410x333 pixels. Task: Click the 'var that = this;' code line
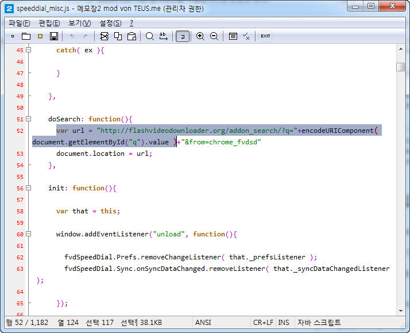88,211
